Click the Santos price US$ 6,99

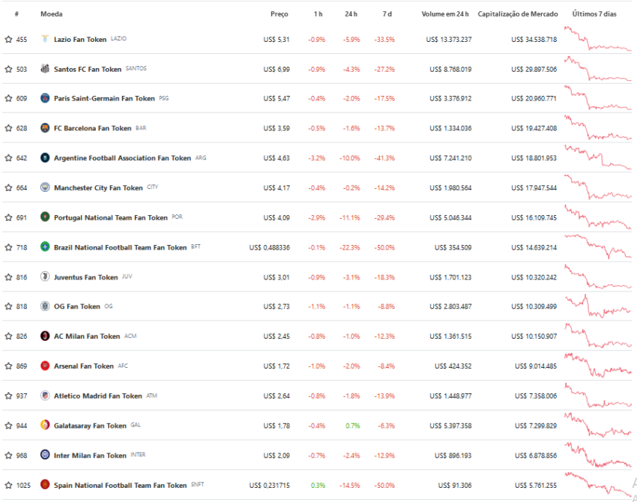[x=277, y=69]
